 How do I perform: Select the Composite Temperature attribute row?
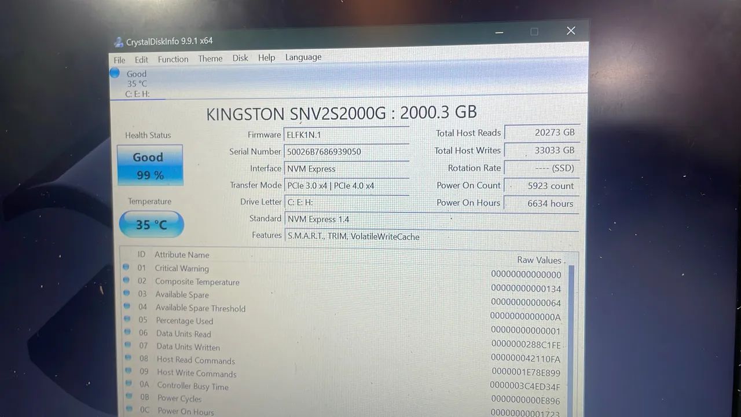pyautogui.click(x=344, y=284)
